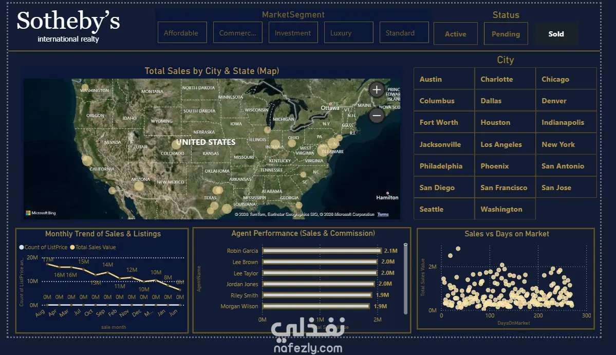Click the New York city tile

(566, 144)
